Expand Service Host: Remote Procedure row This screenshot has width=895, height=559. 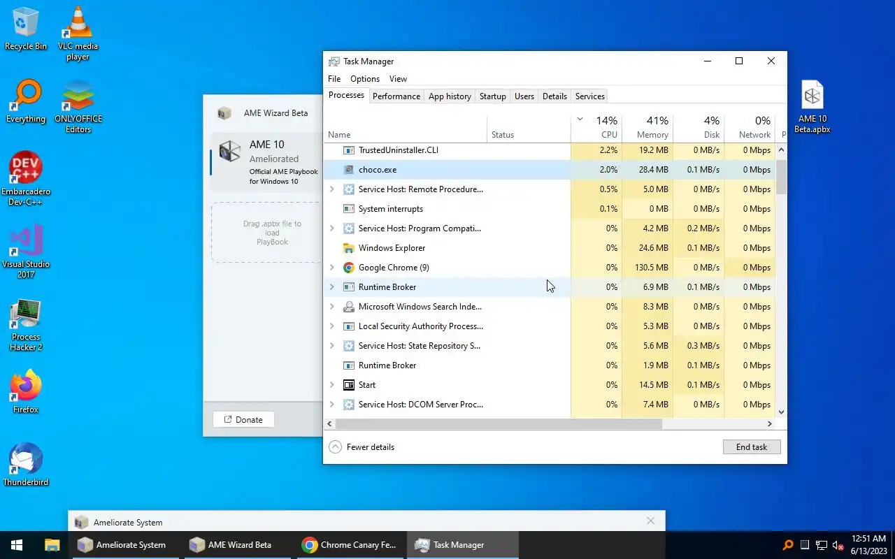332,189
